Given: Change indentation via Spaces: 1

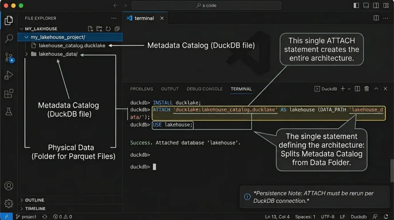Looking at the screenshot, I should tap(305, 217).
